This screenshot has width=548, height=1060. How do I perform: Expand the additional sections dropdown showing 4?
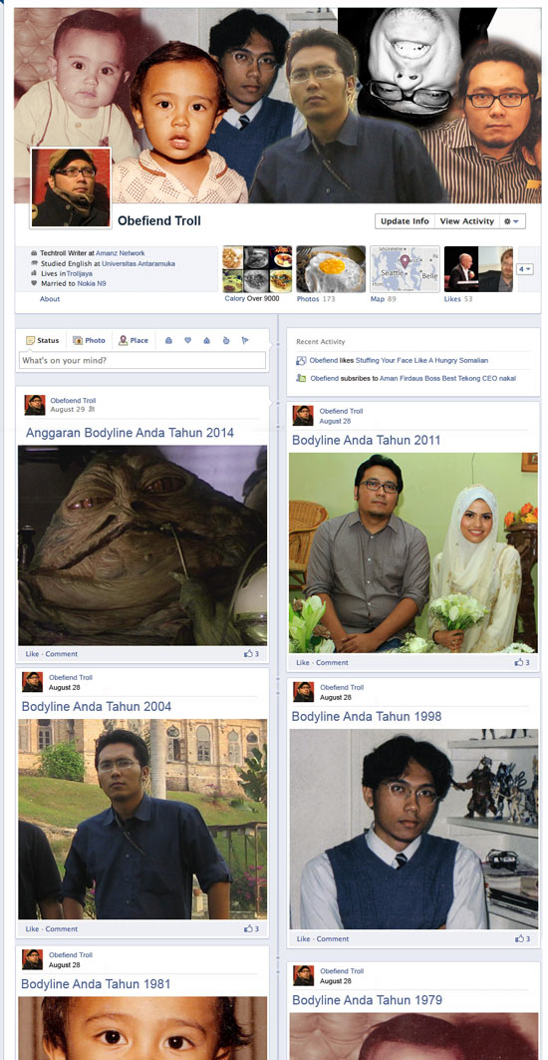pos(525,269)
